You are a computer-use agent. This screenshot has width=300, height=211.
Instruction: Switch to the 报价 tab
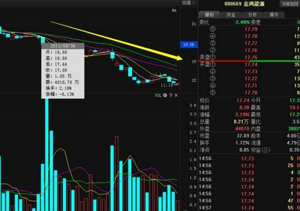click(x=210, y=15)
